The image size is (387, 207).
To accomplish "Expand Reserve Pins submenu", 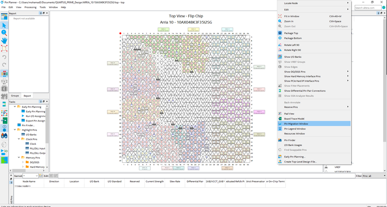I will point(314,107).
